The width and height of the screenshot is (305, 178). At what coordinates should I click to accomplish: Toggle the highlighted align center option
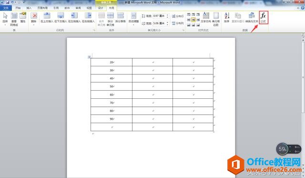pos(193,20)
